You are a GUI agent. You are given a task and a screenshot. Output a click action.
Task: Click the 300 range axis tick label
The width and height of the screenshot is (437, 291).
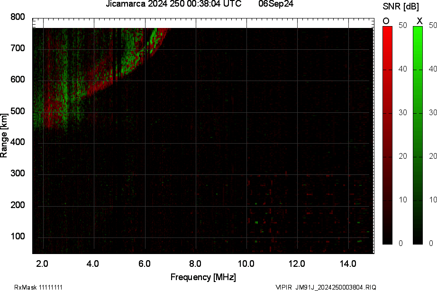tap(18, 173)
